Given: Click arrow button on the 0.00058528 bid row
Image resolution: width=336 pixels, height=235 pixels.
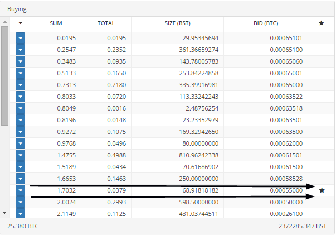Looking at the screenshot, I should coord(21,179).
